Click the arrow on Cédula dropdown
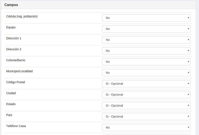 point(188,18)
